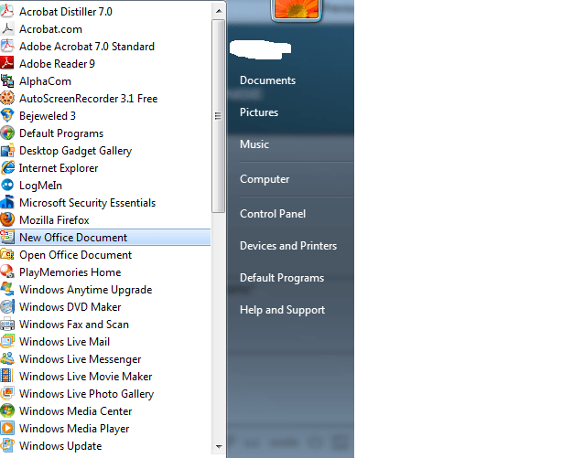Click the programs list scrollbar thumb
The image size is (562, 458).
coord(218,116)
